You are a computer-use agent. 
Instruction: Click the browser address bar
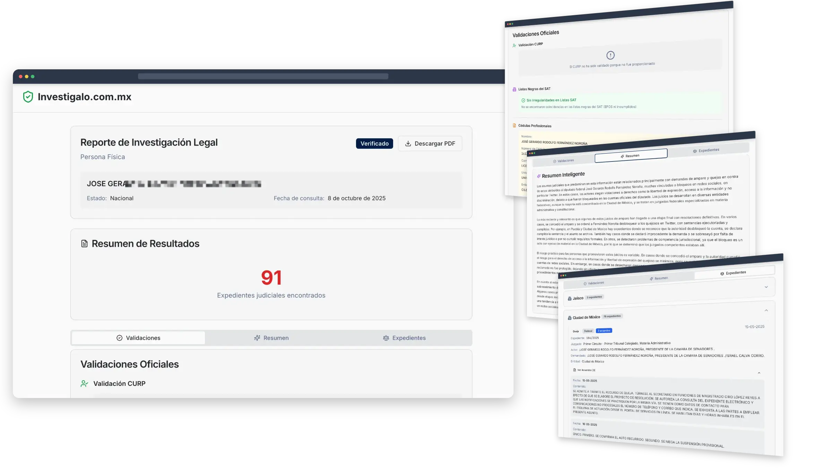click(x=263, y=76)
